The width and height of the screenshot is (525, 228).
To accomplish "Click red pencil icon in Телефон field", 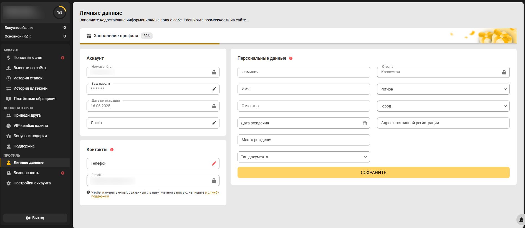I will (x=214, y=164).
